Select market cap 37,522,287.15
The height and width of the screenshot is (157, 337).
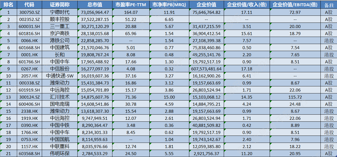click(95, 19)
